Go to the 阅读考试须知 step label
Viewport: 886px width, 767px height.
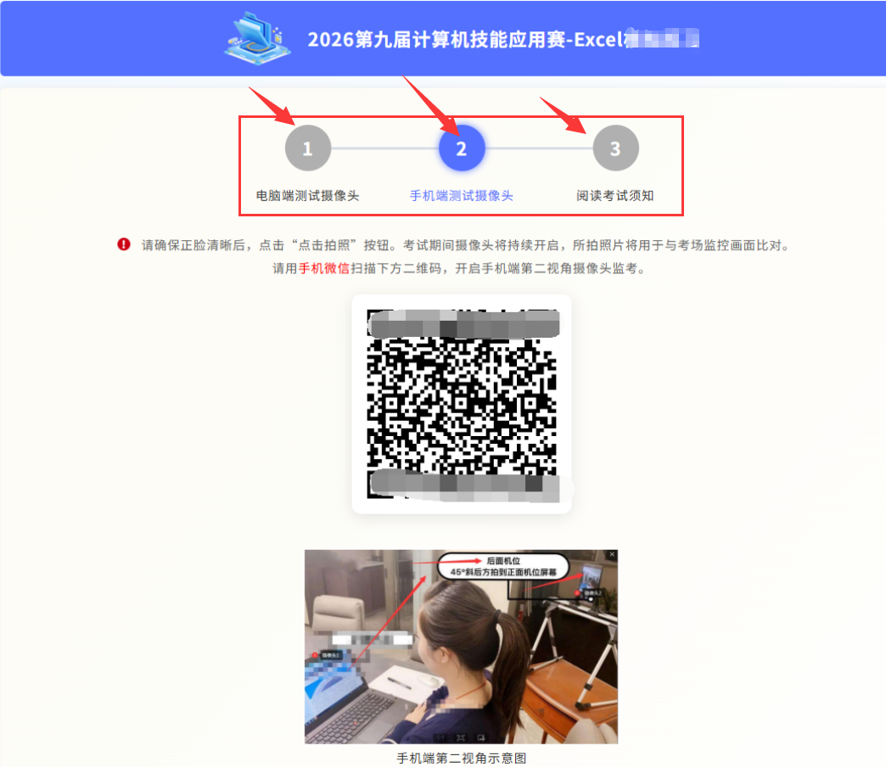(x=615, y=196)
